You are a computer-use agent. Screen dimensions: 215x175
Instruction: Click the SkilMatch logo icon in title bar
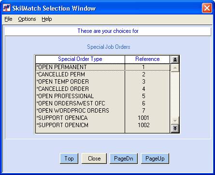pos(7,8)
